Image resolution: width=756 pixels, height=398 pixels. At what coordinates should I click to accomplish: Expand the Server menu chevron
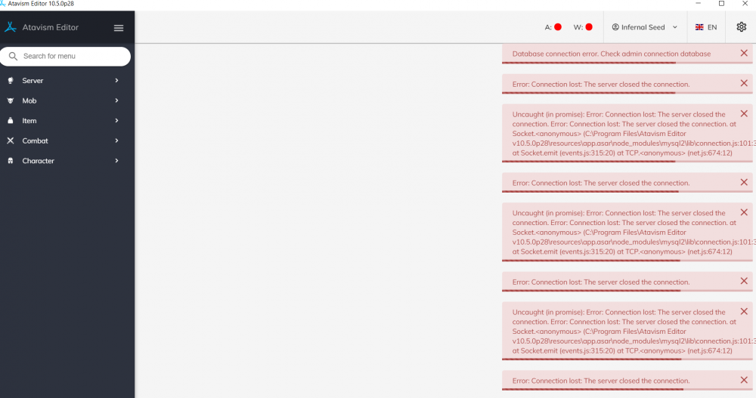(x=116, y=81)
